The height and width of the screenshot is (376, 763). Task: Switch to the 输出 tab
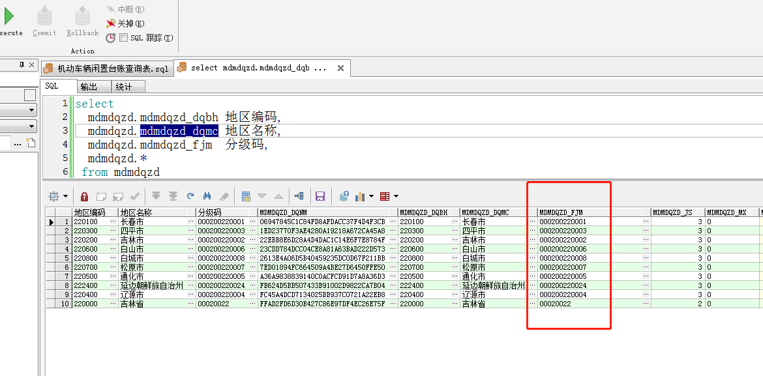click(89, 87)
